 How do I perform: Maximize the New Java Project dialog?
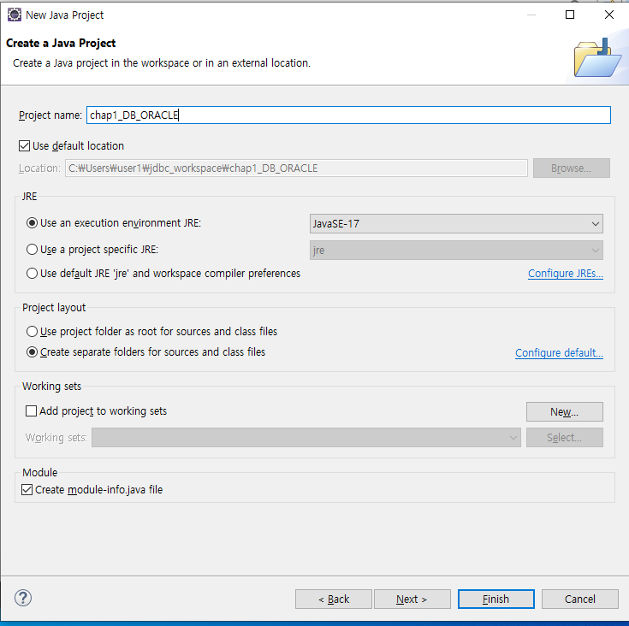click(570, 15)
